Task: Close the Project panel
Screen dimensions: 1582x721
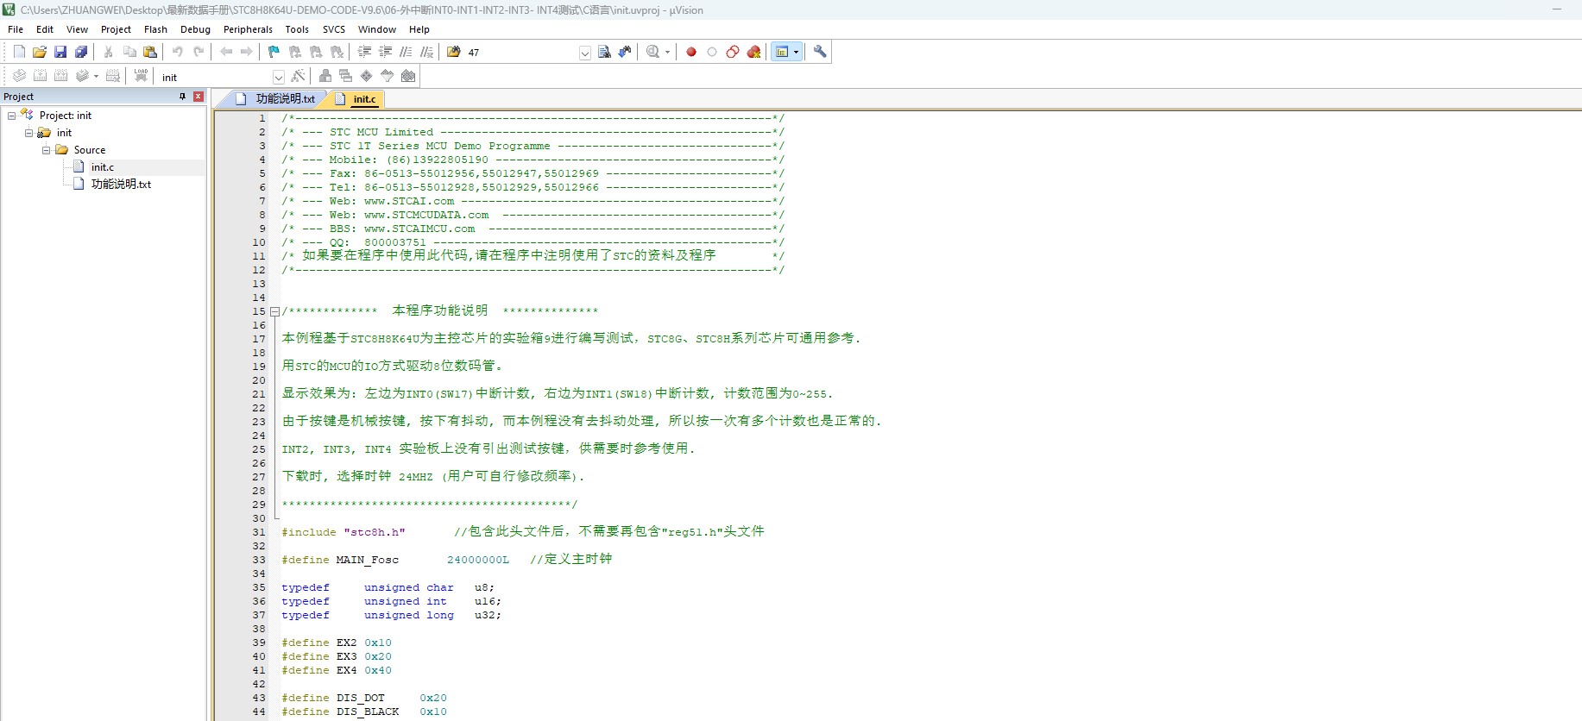Action: coord(199,97)
